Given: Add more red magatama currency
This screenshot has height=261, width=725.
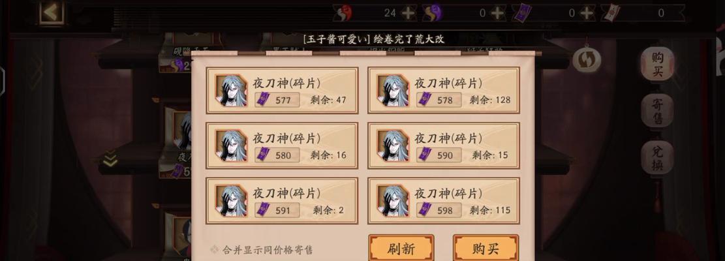Looking at the screenshot, I should coord(409,14).
